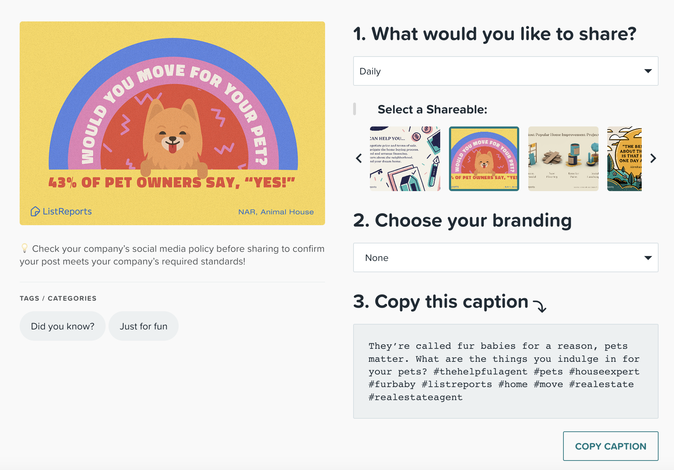674x470 pixels.
Task: Click the lightbulb tip icon
Action: [x=24, y=248]
